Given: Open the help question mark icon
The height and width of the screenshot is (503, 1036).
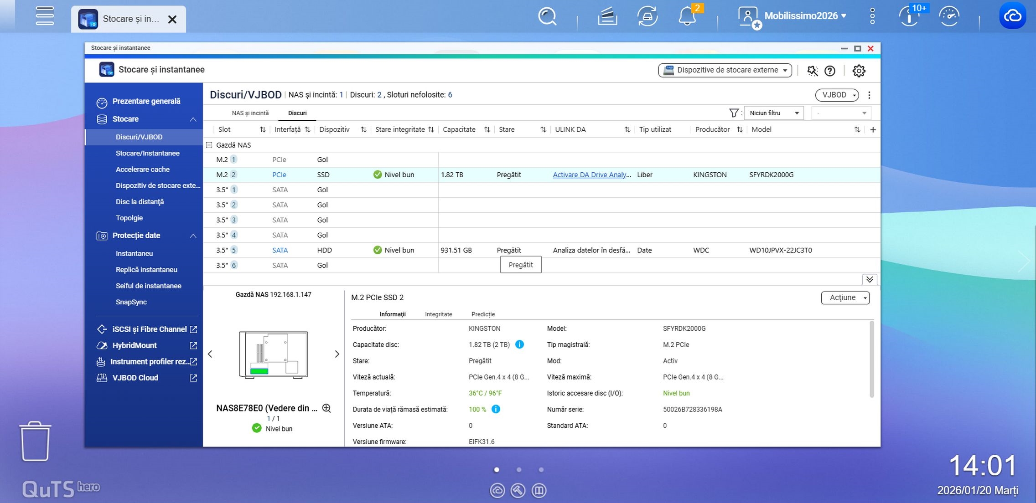Looking at the screenshot, I should (x=830, y=71).
